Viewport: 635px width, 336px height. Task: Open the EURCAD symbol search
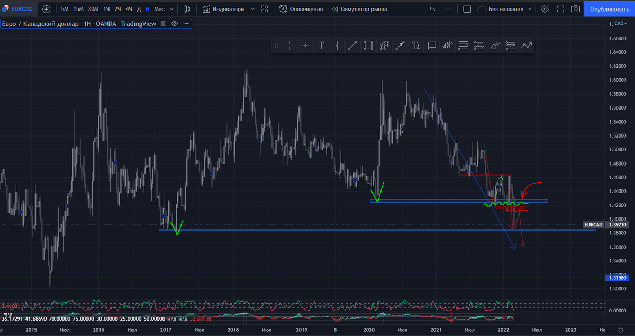(x=19, y=9)
